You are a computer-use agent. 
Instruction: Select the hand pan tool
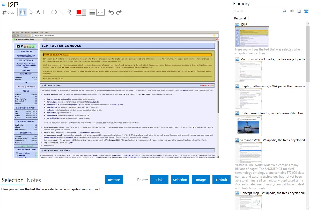pyautogui.click(x=23, y=12)
